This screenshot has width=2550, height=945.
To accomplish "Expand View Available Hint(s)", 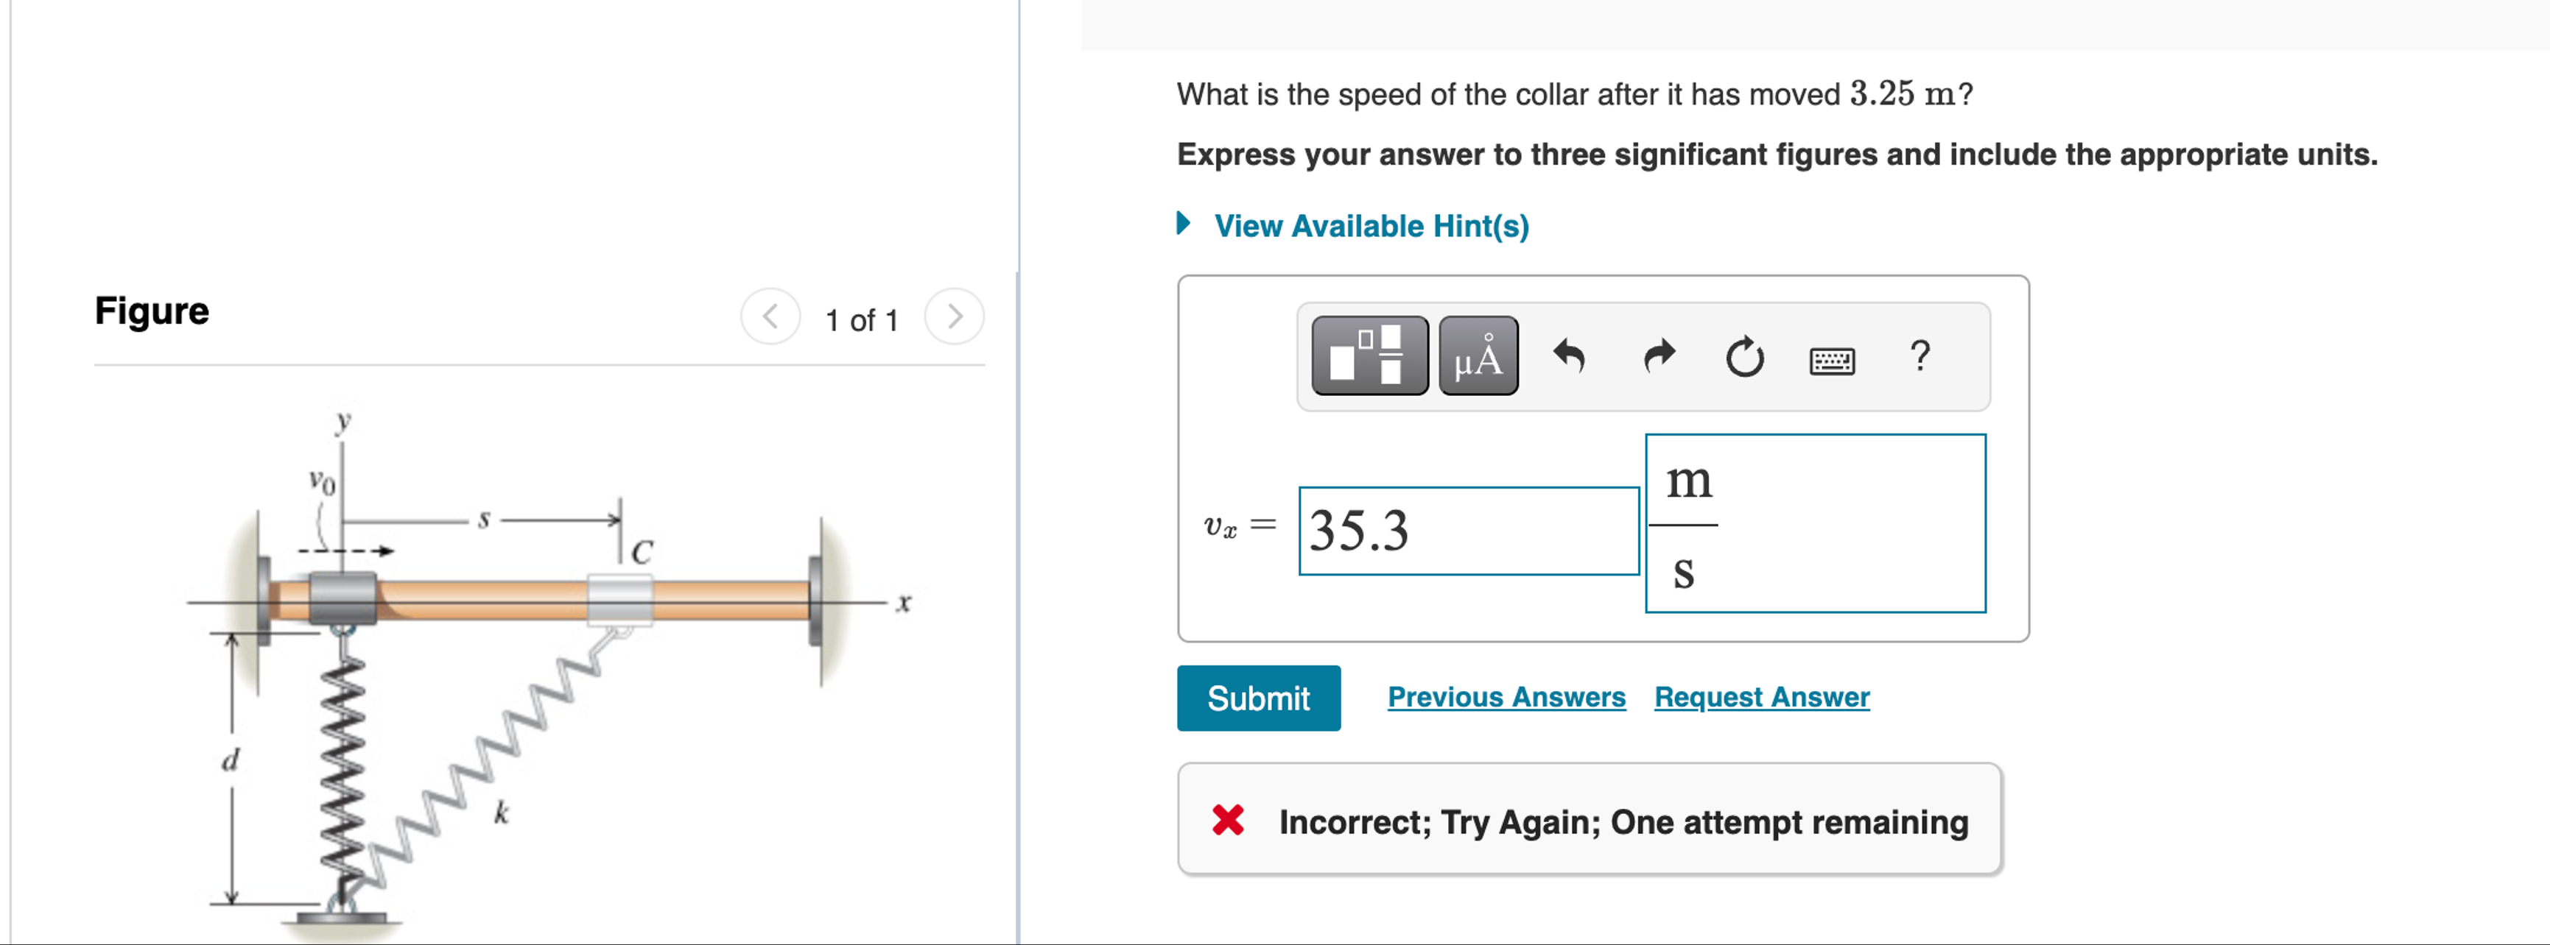I will [x=1371, y=226].
